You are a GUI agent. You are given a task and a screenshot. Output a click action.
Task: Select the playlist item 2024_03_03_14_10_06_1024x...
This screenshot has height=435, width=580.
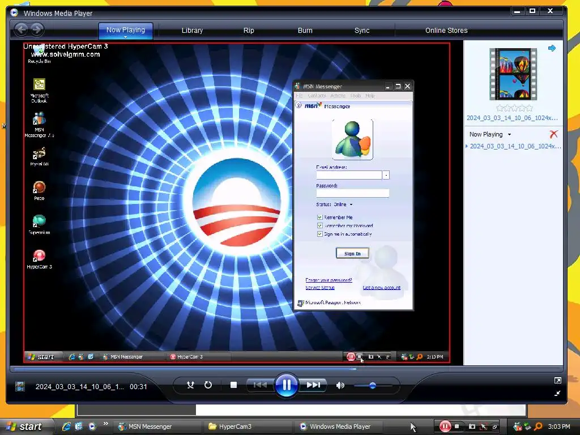click(x=515, y=146)
